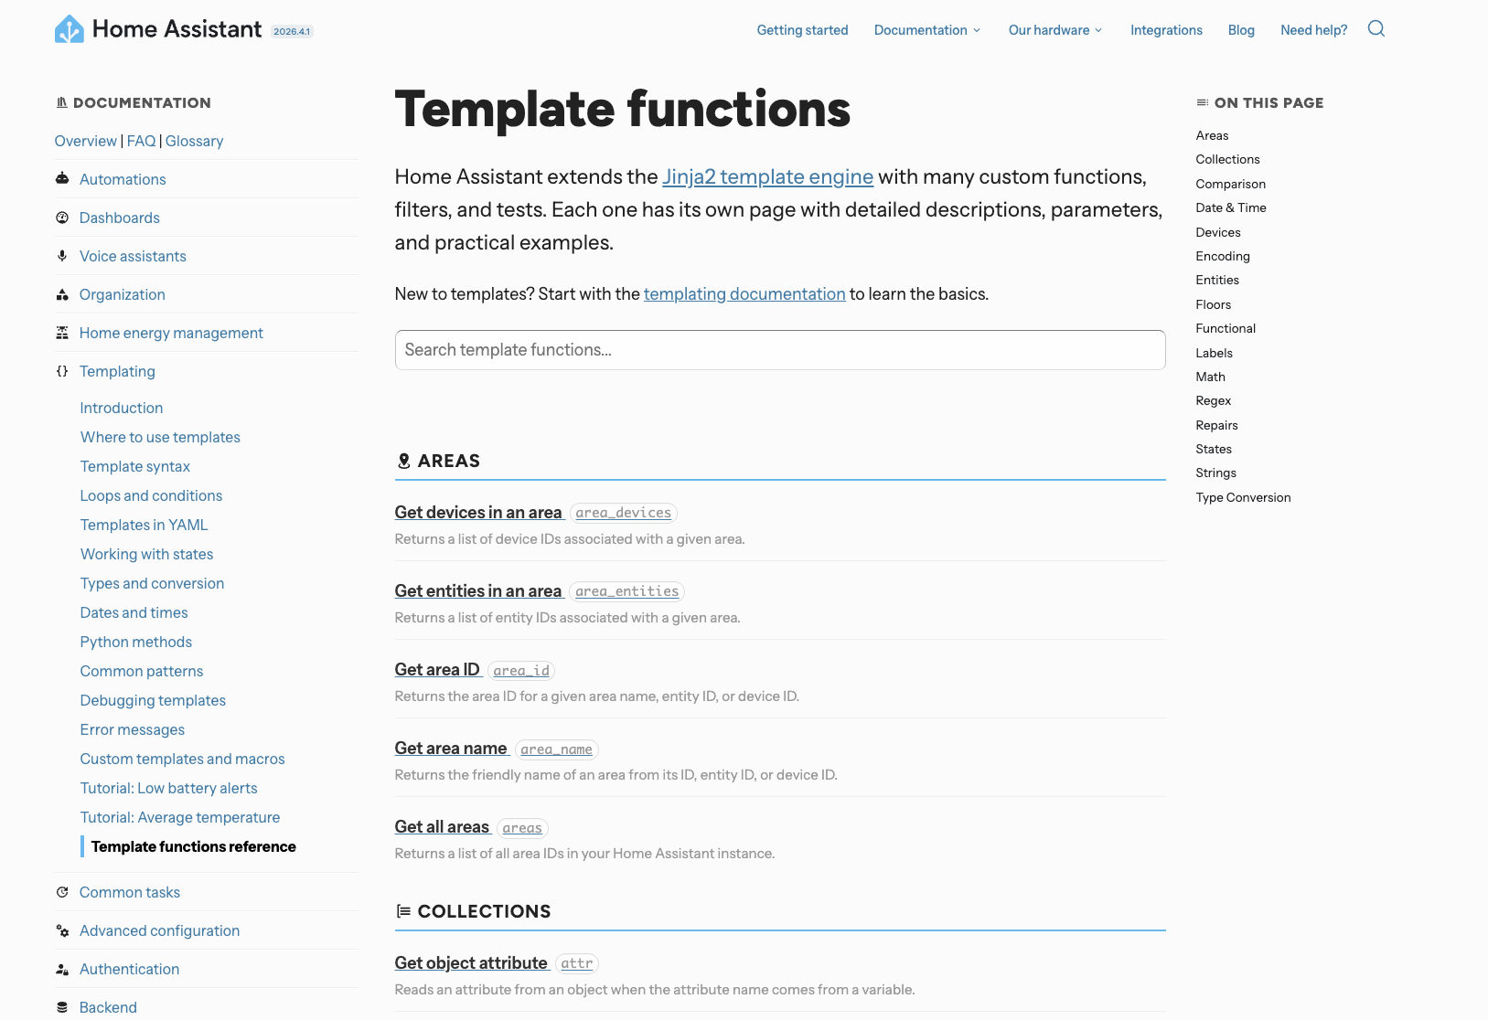Image resolution: width=1488 pixels, height=1020 pixels.
Task: Open the Jinja2 template engine link
Action: point(767,176)
